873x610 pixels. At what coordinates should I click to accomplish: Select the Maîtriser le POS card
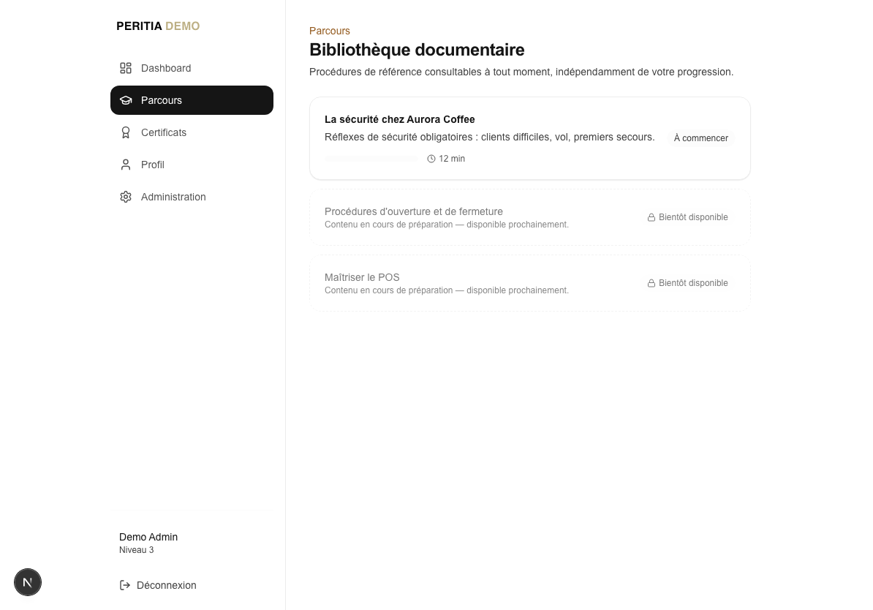point(529,283)
